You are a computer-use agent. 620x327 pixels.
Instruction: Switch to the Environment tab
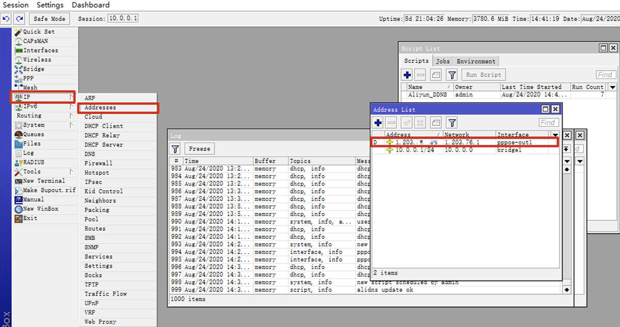point(476,61)
